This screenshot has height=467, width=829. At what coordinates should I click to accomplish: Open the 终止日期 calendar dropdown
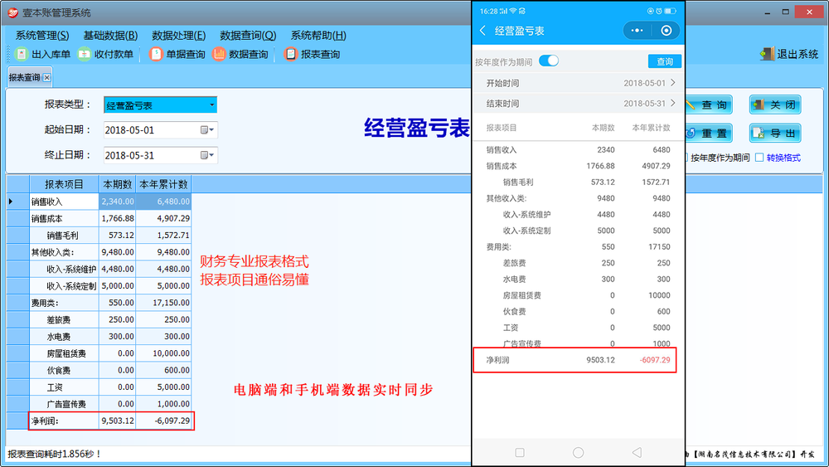[207, 155]
